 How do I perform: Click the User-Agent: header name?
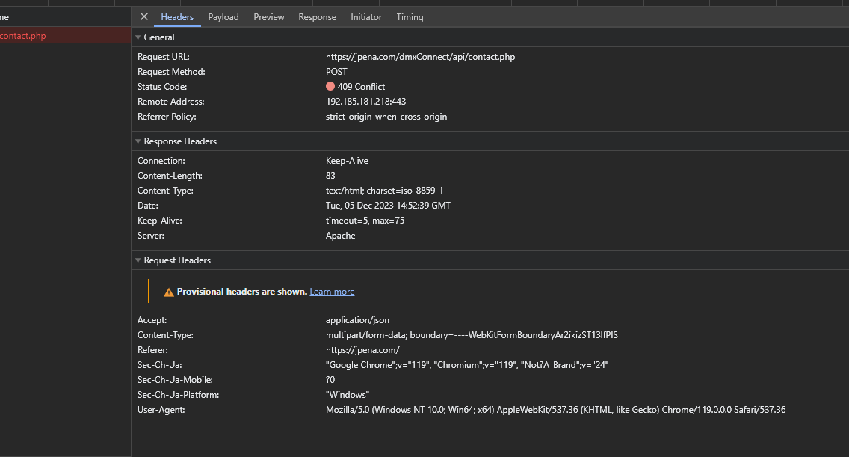(161, 410)
